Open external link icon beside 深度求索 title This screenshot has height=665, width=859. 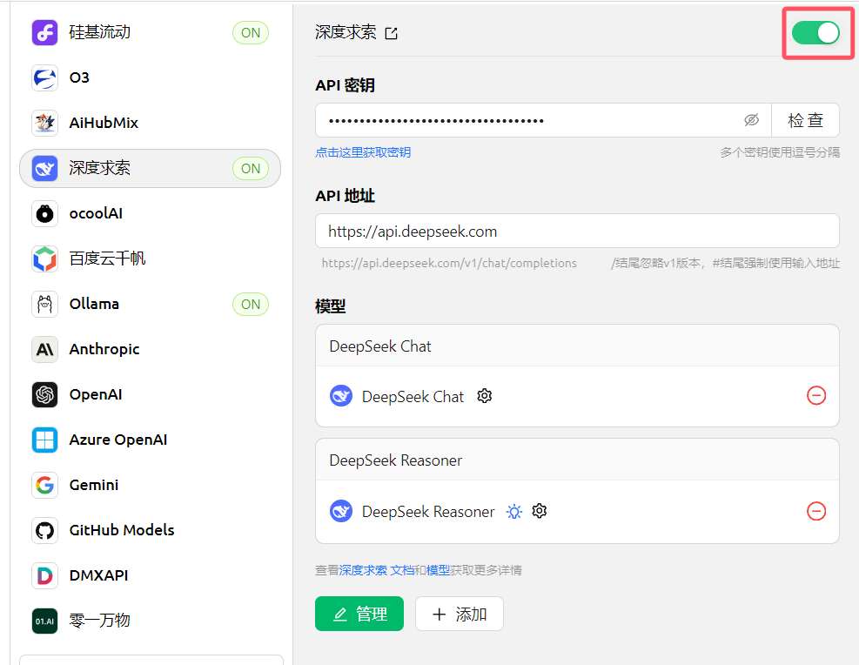tap(391, 33)
